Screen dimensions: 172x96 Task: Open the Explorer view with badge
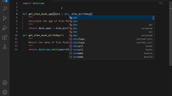(5, 1)
